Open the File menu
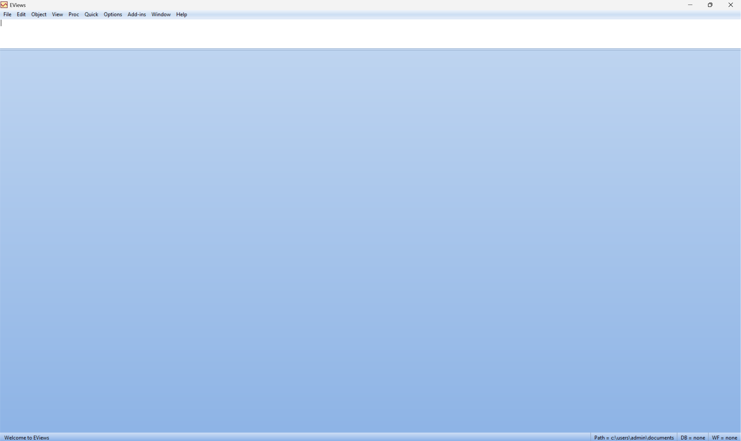 coord(8,14)
